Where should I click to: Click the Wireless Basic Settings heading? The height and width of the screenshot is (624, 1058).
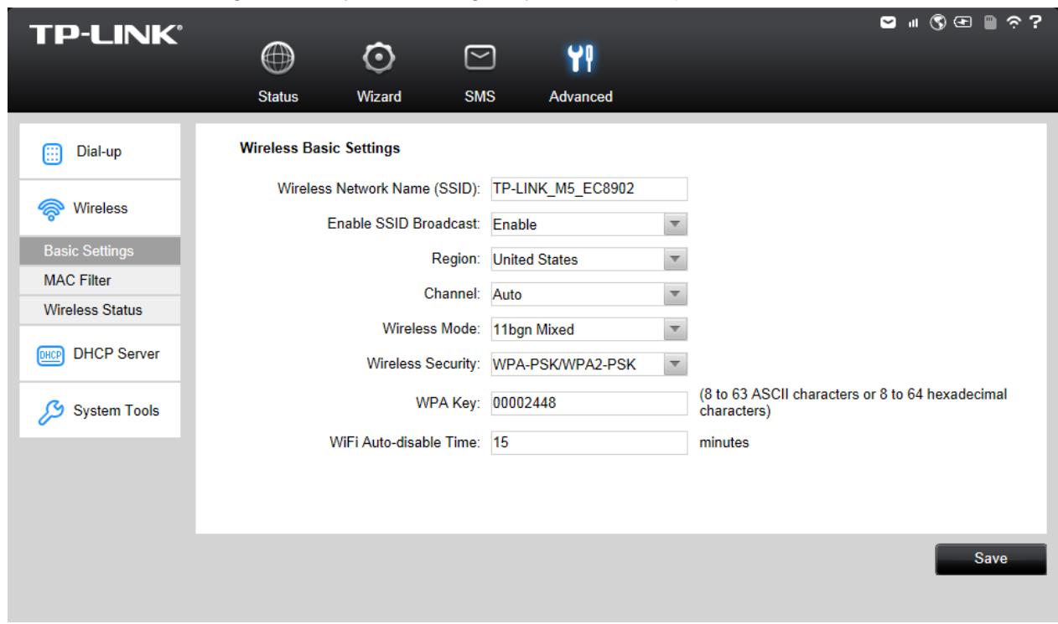point(320,149)
